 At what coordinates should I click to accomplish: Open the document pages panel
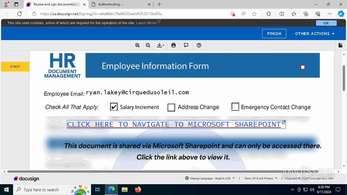340,45
